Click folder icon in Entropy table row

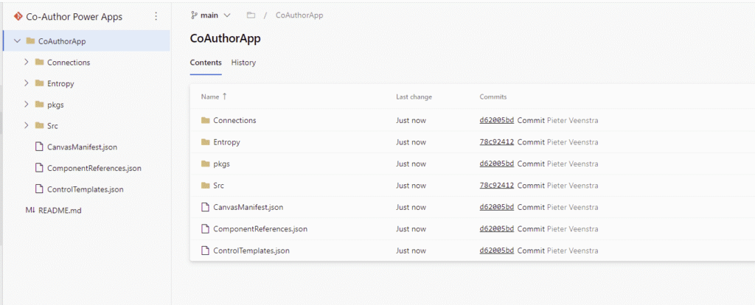click(x=206, y=142)
